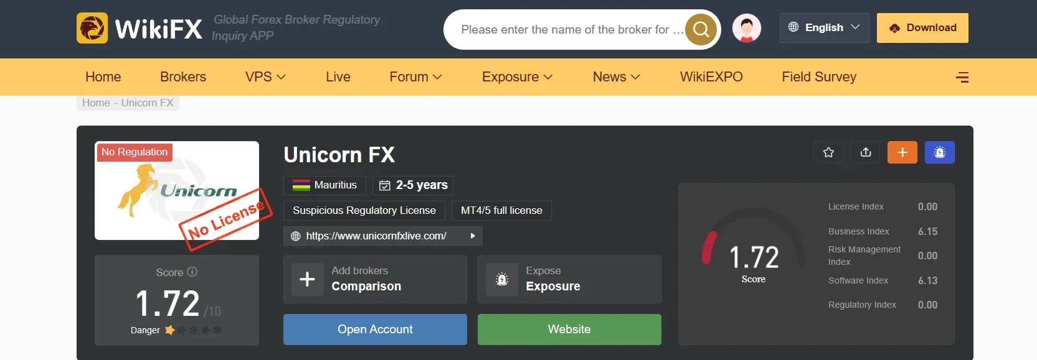Click the alarm icon in Expose Exposure
Viewport: 1037px width, 360px height.
pyautogui.click(x=502, y=279)
